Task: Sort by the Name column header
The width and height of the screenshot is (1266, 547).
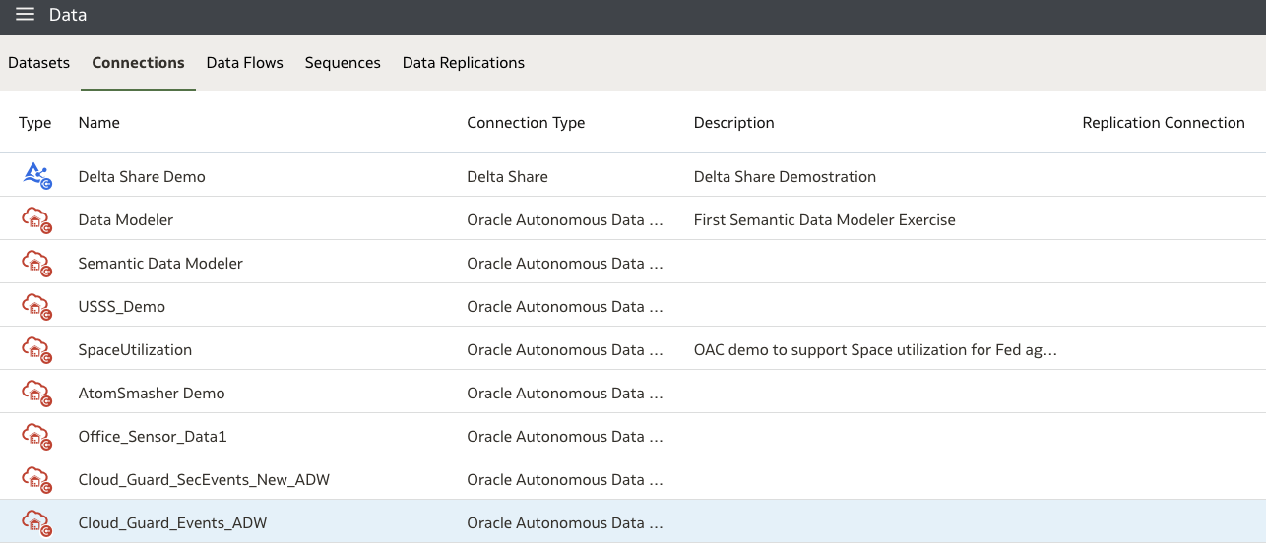Action: (x=99, y=123)
